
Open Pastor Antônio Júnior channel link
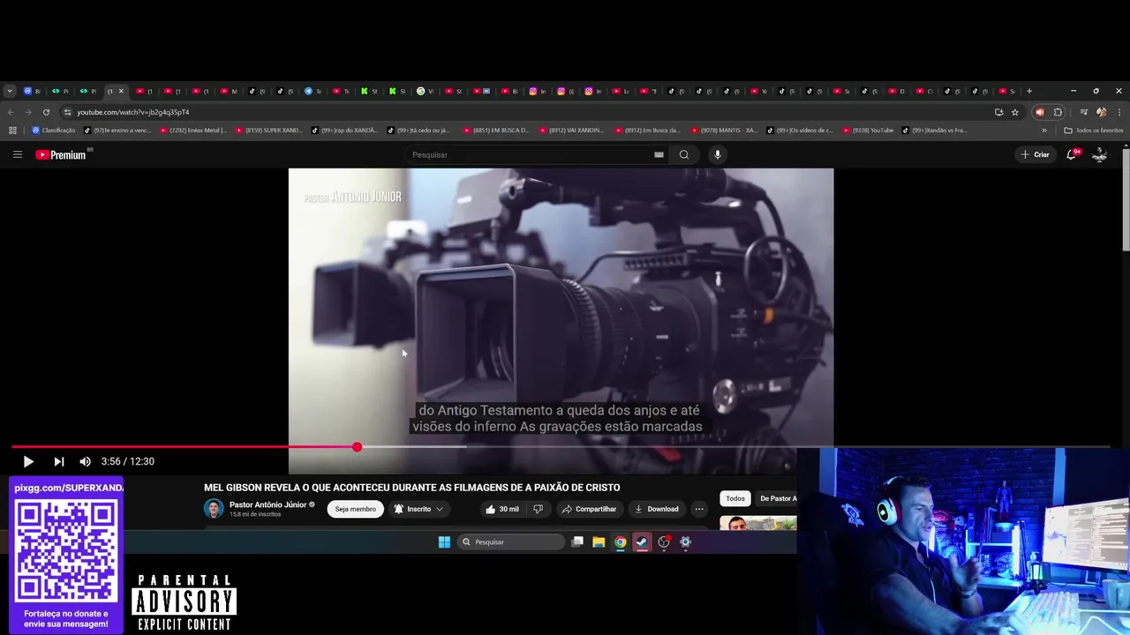pyautogui.click(x=267, y=504)
